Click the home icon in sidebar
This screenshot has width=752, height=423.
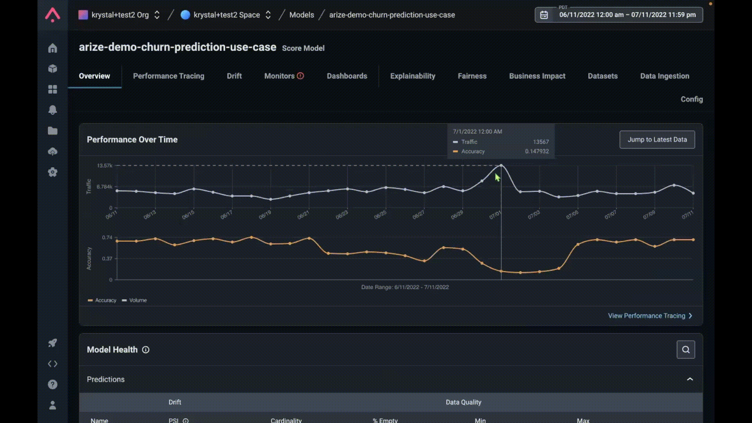coord(52,48)
